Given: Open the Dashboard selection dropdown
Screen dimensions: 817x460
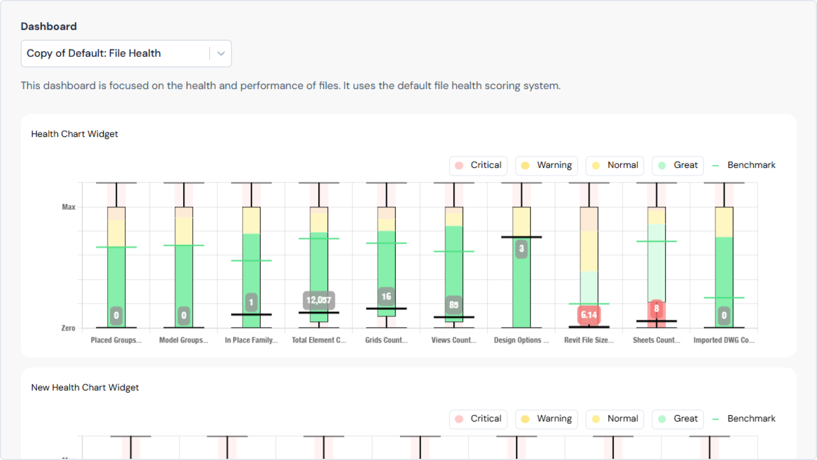Looking at the screenshot, I should click(x=126, y=53).
